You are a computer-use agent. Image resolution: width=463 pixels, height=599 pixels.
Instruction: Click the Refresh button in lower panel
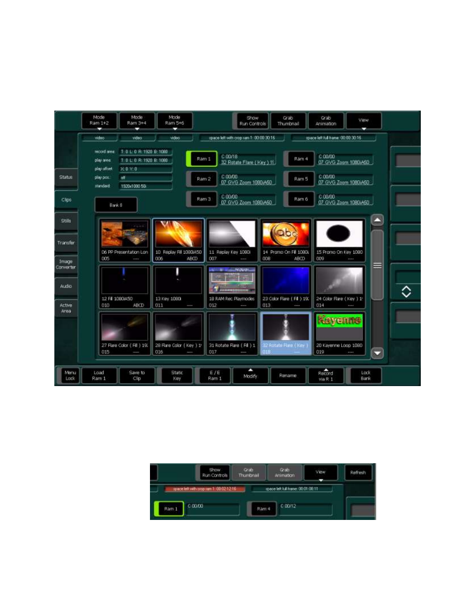(358, 472)
